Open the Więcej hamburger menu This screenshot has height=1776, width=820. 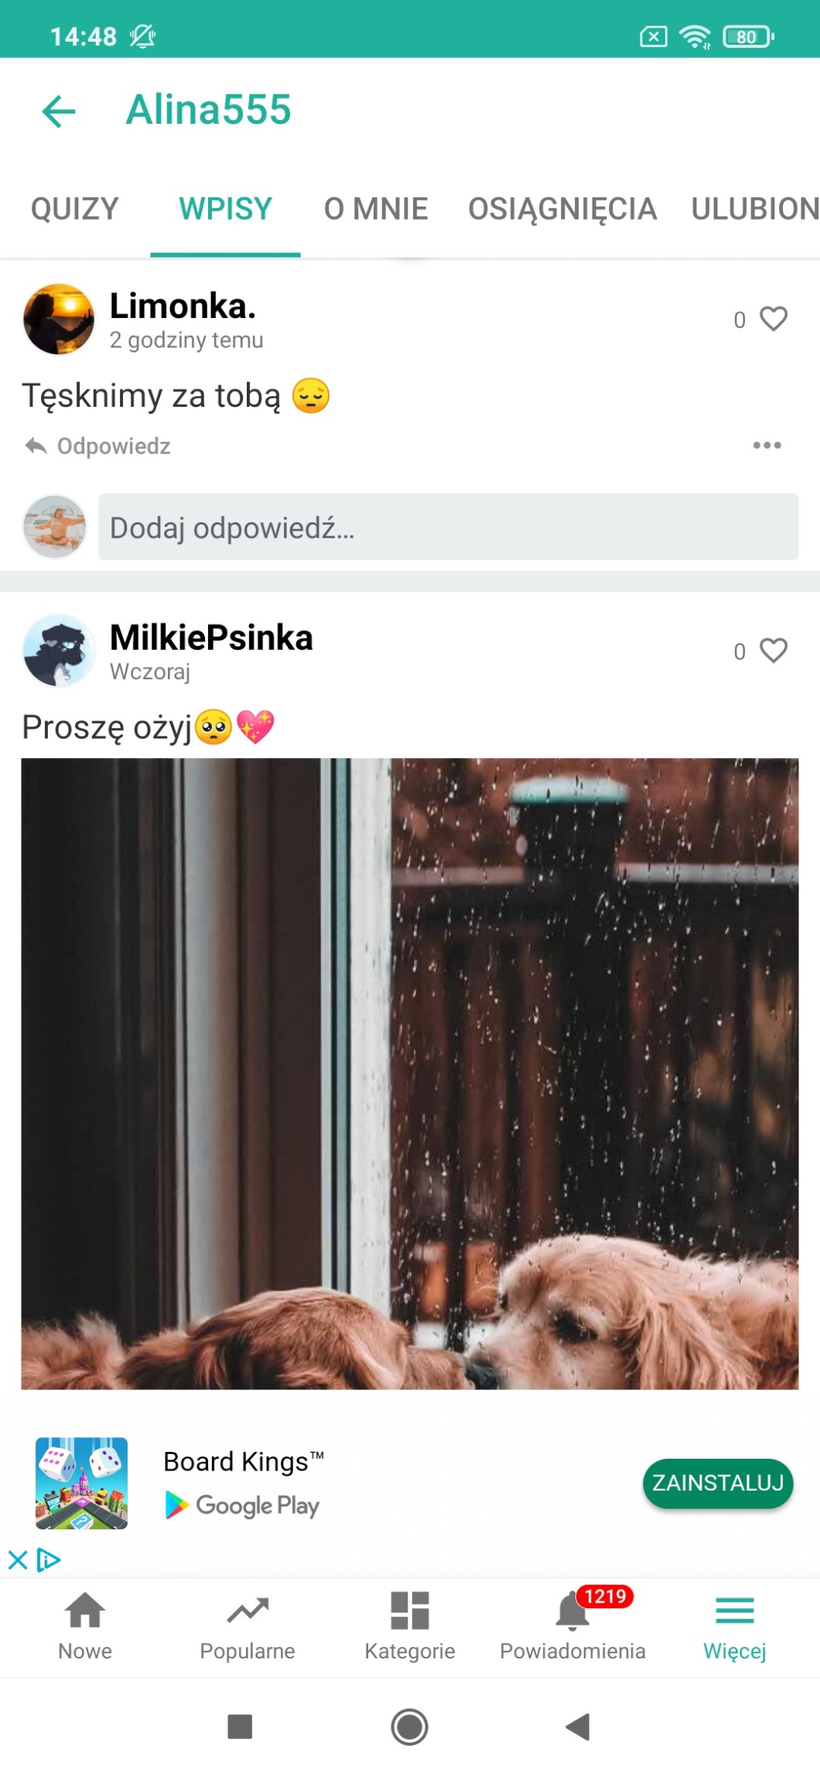click(x=734, y=1611)
